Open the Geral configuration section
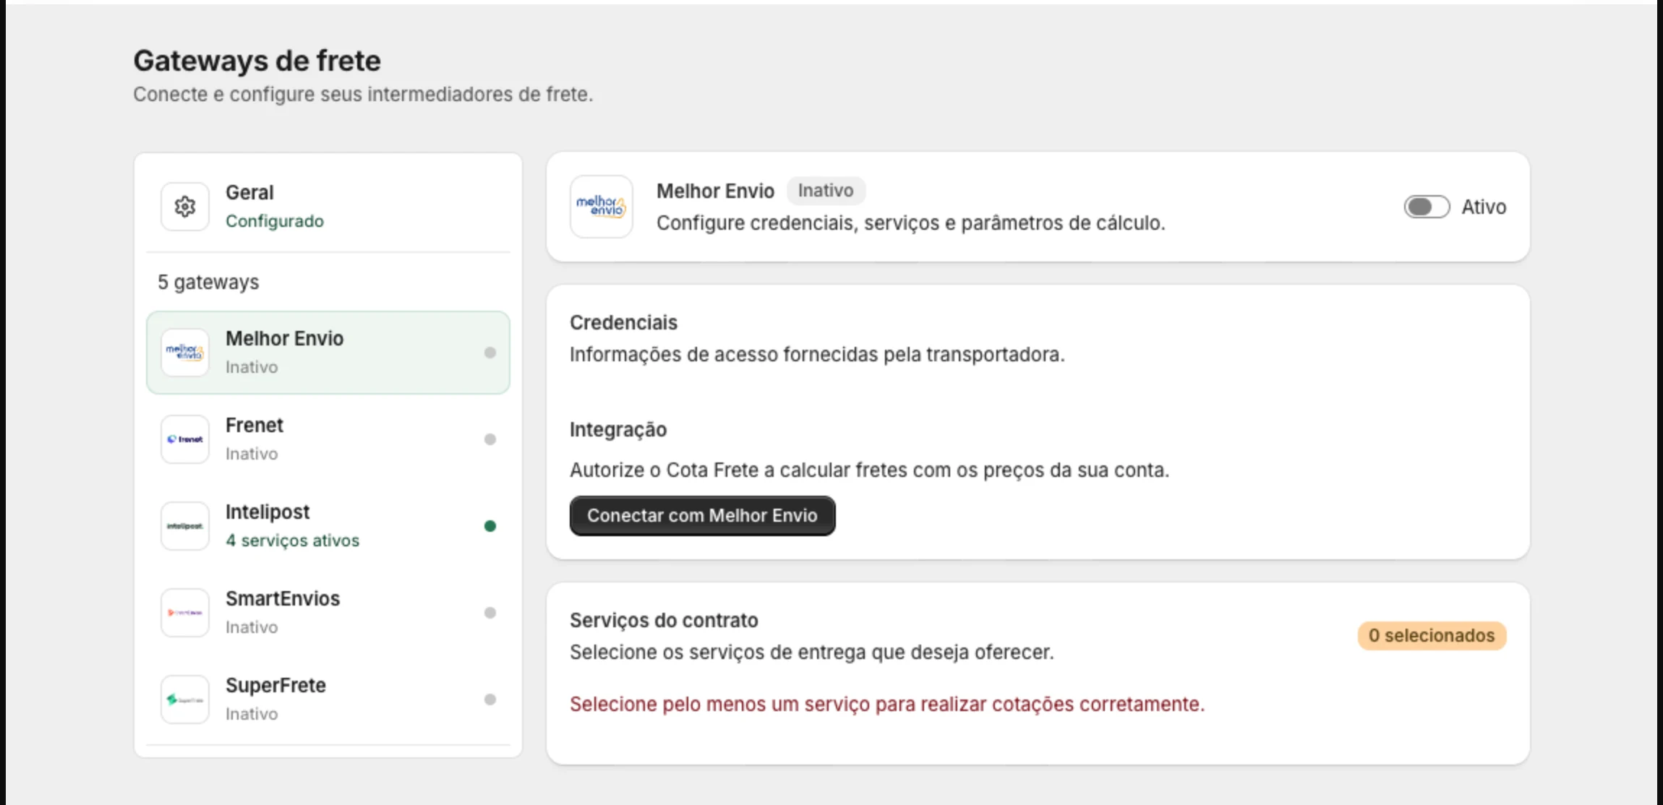The height and width of the screenshot is (805, 1663). coord(328,207)
